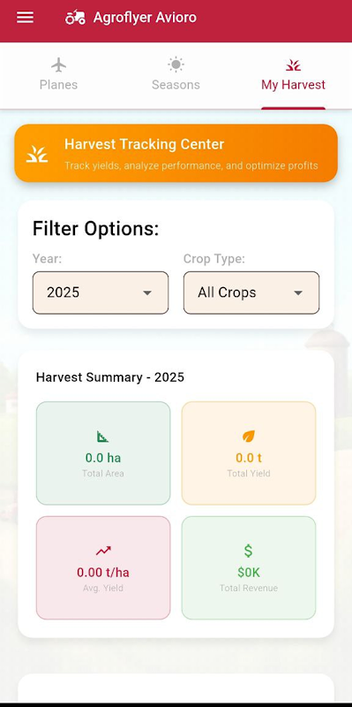Screen dimensions: 352x707
Task: Click the leaf icon for Total Yield
Action: (249, 436)
